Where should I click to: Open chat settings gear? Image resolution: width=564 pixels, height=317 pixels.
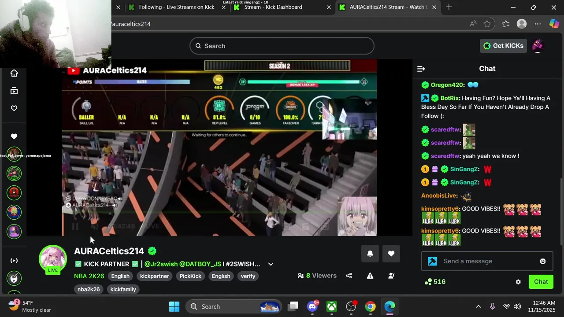click(x=518, y=282)
